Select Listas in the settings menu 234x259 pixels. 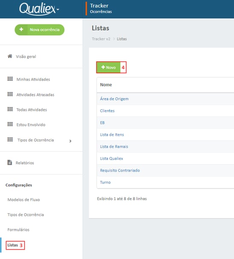pos(12,245)
